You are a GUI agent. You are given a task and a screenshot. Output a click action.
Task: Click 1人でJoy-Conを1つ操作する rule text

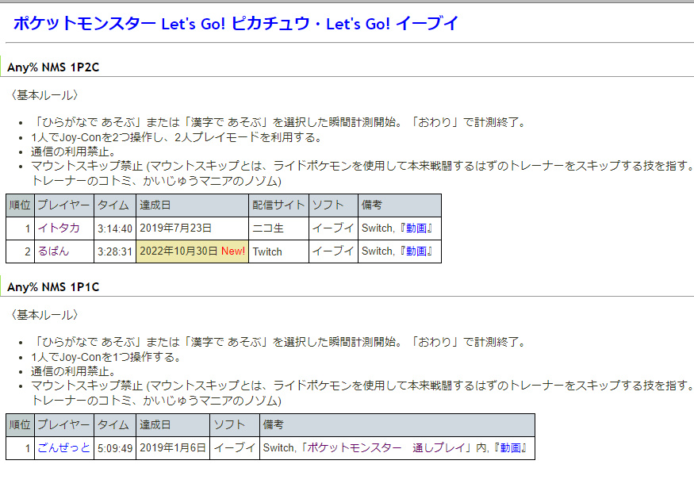click(x=105, y=357)
